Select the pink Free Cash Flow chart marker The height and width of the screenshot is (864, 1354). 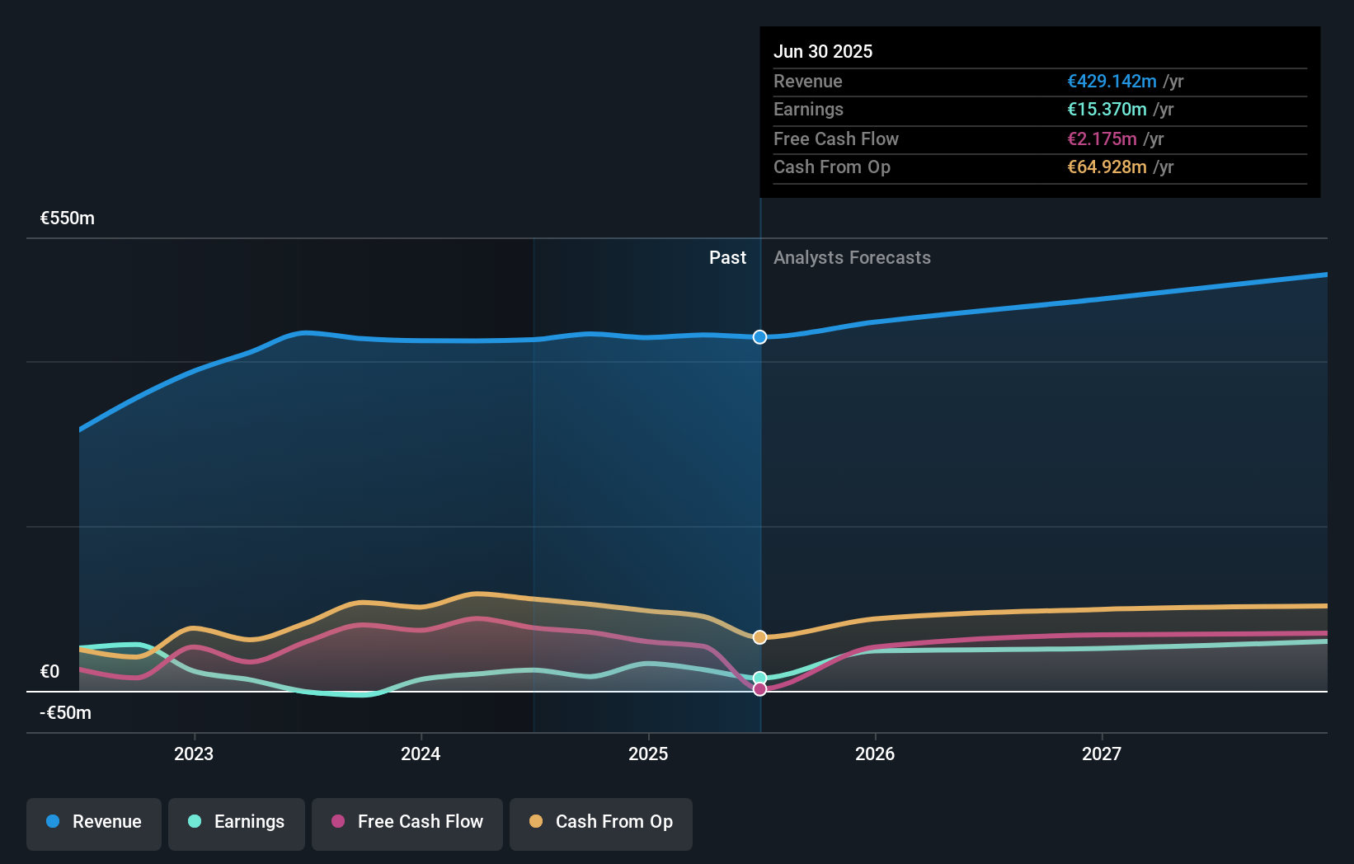[759, 689]
